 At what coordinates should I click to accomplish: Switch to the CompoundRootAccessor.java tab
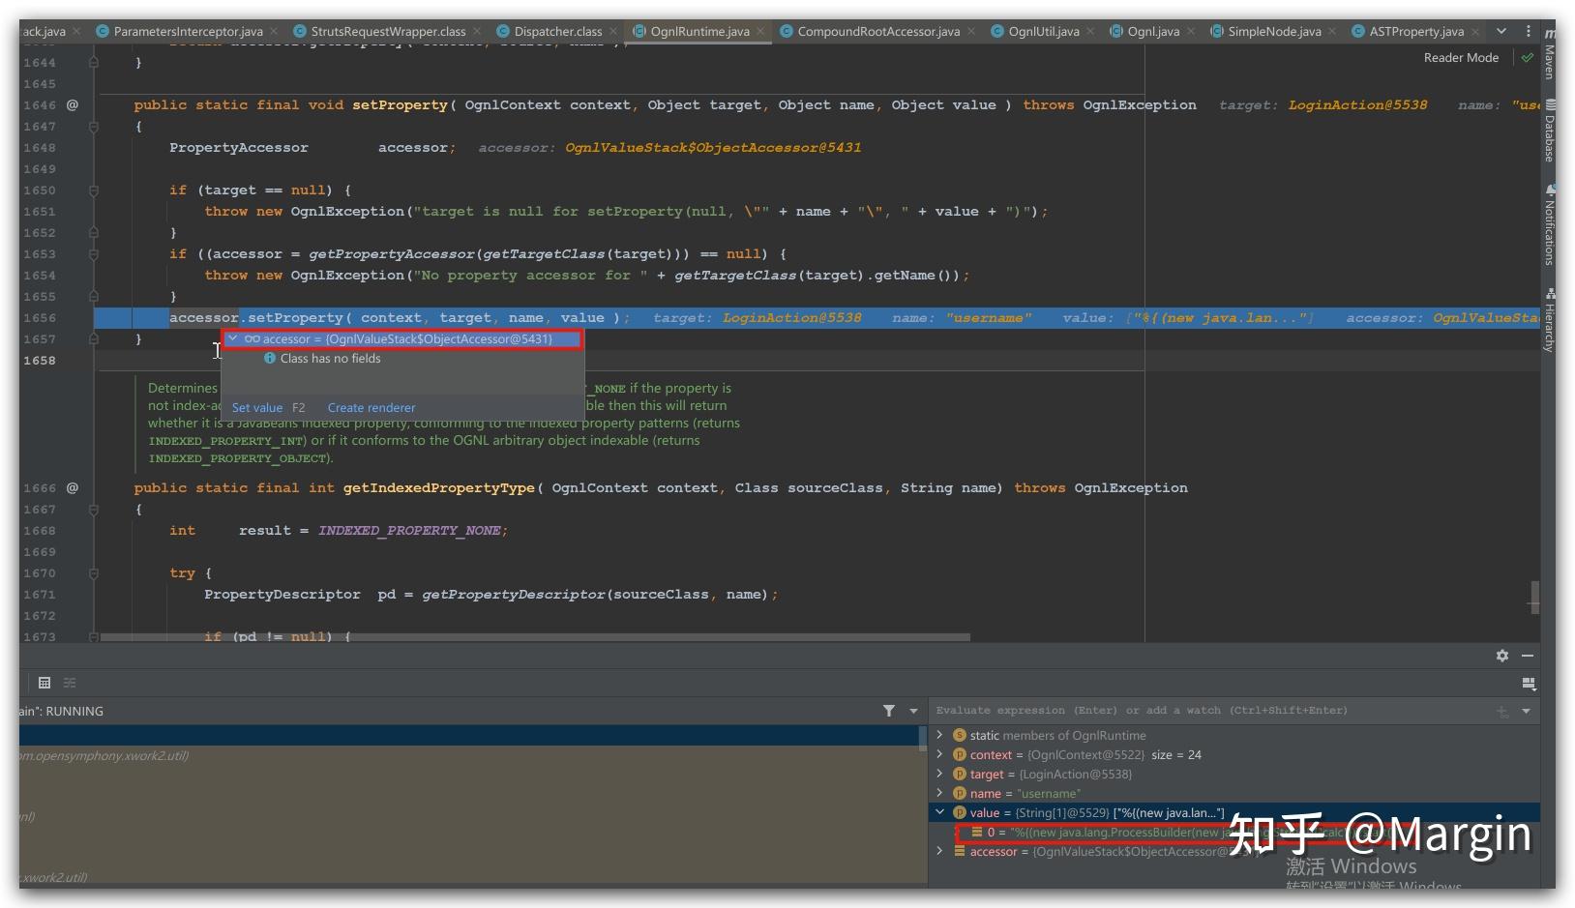click(x=877, y=32)
